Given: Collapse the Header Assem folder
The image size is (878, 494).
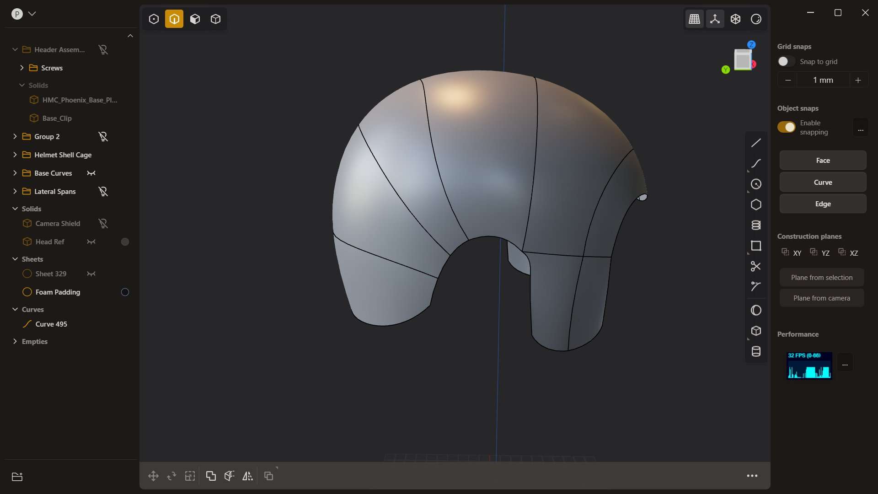Looking at the screenshot, I should click(x=15, y=49).
